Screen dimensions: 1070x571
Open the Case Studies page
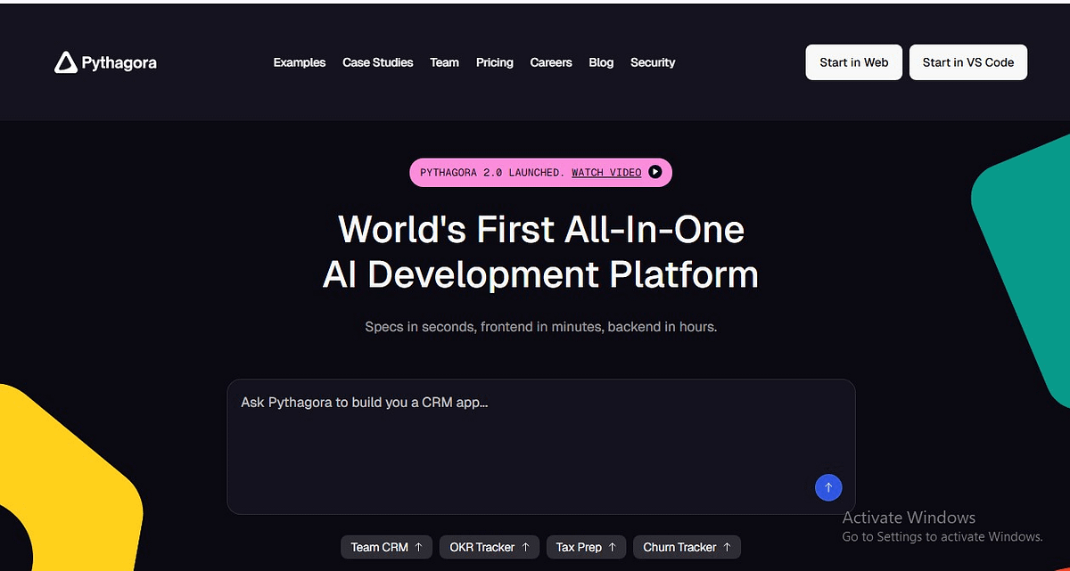coord(377,62)
